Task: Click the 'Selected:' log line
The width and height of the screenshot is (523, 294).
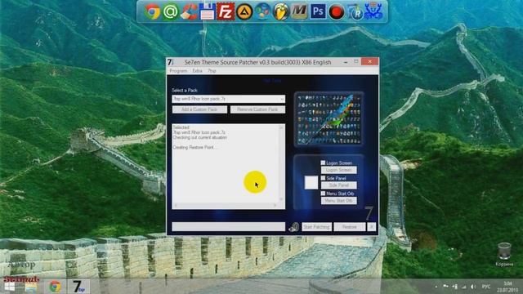Action: (181, 127)
